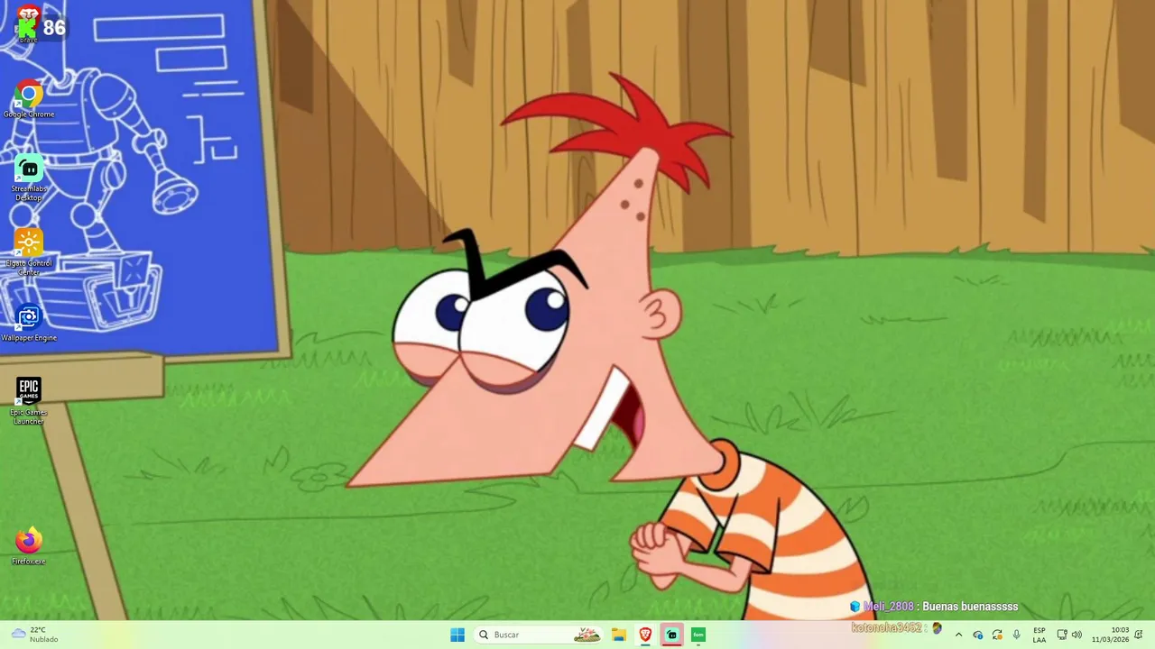The image size is (1155, 649).
Task: Click the cloud sync tray icon
Action: (x=977, y=635)
